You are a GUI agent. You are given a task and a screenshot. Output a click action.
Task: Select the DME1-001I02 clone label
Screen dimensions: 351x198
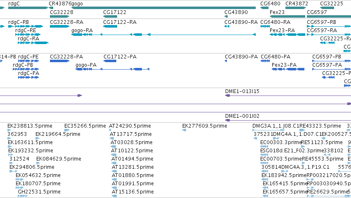pyautogui.click(x=242, y=116)
